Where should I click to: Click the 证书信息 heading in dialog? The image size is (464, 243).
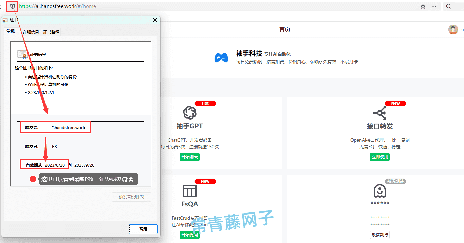[x=38, y=54]
